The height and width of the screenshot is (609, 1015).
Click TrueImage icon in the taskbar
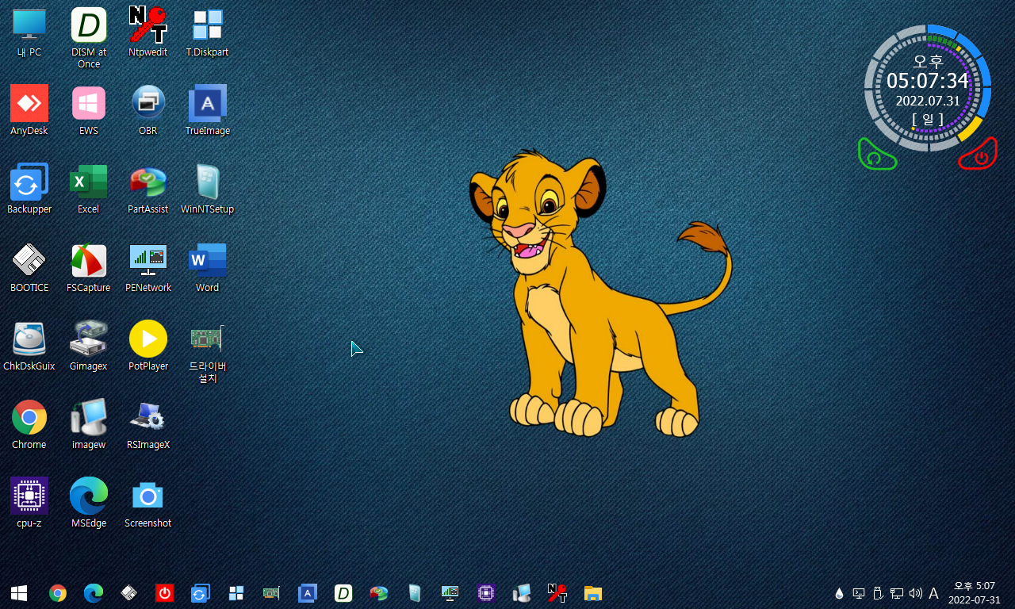(308, 592)
